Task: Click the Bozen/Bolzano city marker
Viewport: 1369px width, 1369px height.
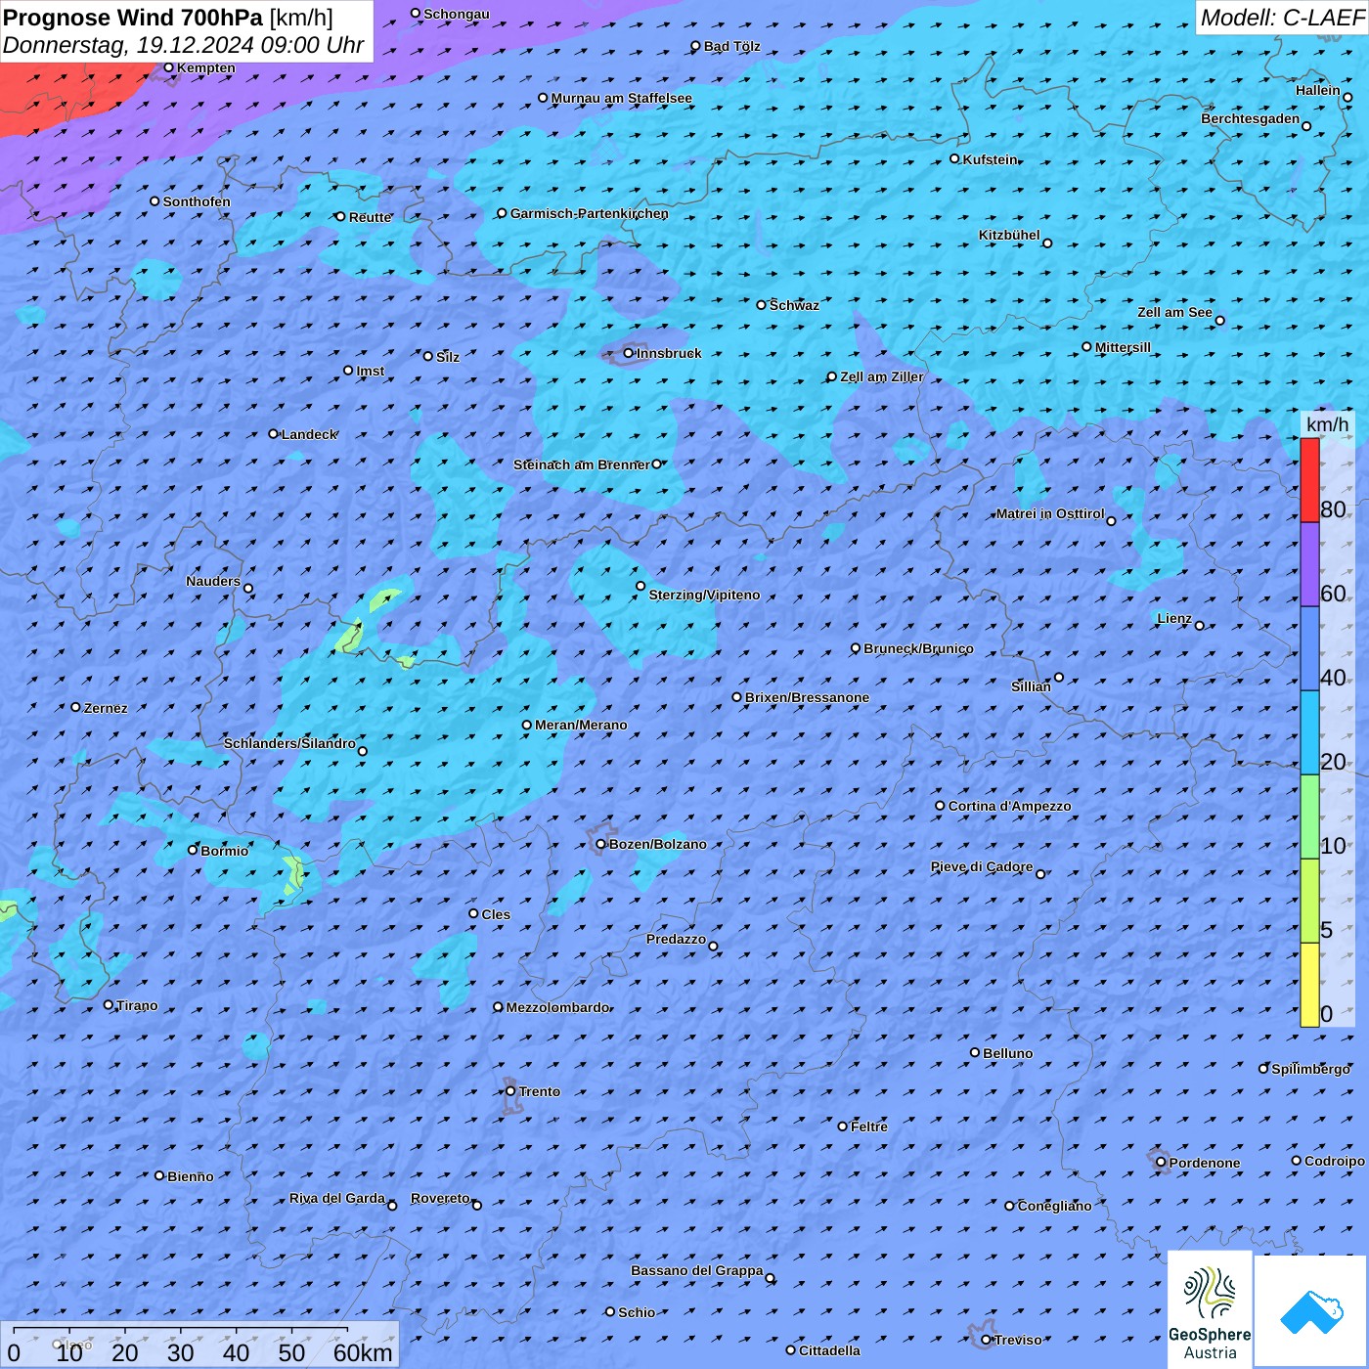Action: coord(601,844)
